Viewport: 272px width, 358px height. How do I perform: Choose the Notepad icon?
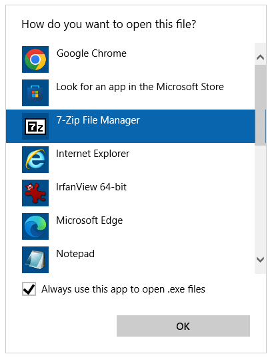point(35,260)
